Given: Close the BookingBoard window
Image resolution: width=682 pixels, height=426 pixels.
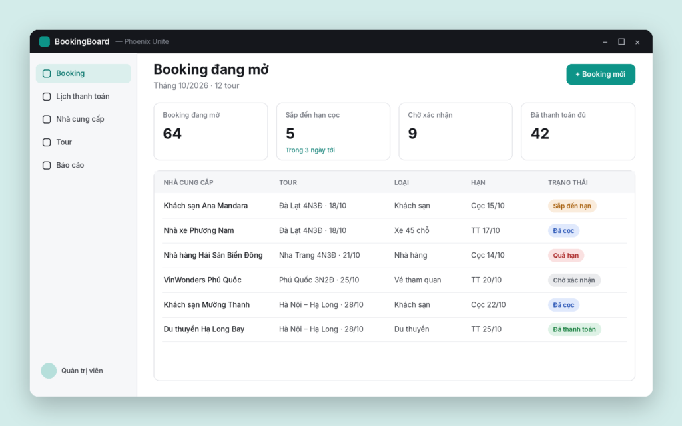Looking at the screenshot, I should 637,42.
